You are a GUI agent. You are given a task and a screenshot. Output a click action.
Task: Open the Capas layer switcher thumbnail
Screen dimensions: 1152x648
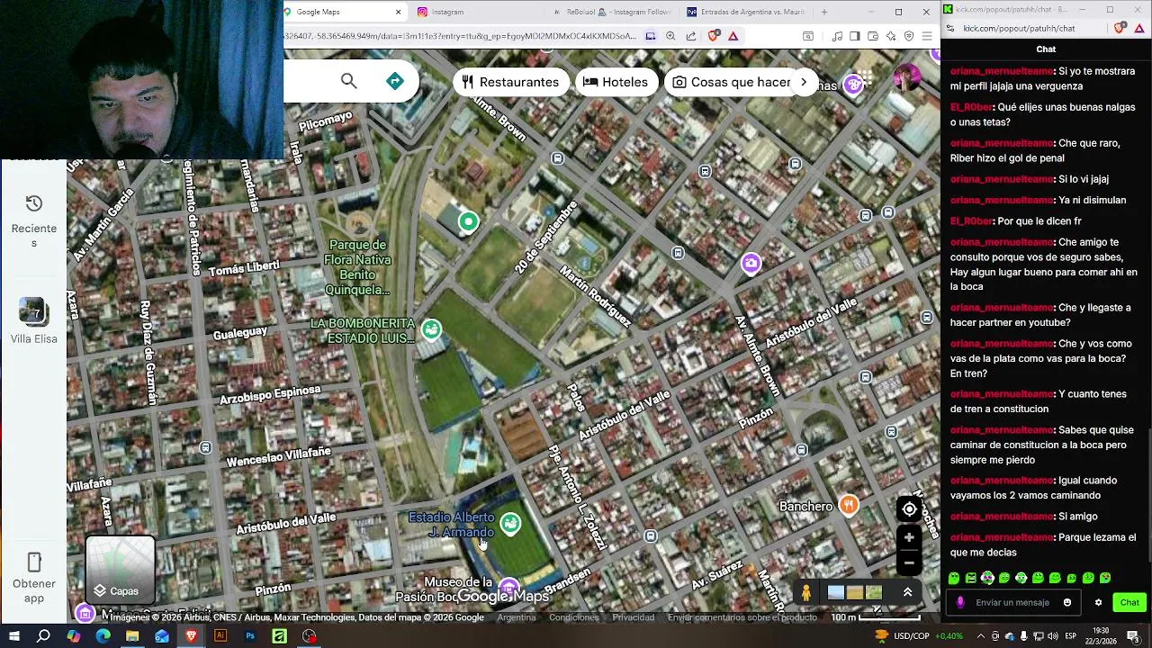[x=121, y=570]
